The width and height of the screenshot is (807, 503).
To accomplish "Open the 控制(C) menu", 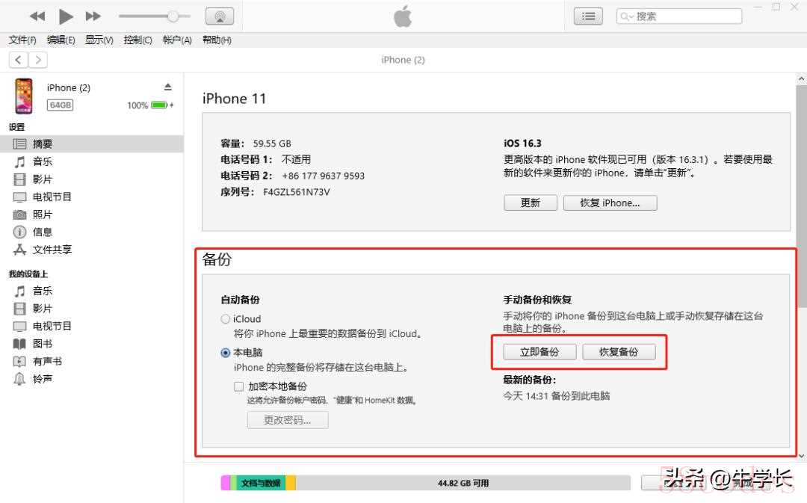I will [137, 40].
